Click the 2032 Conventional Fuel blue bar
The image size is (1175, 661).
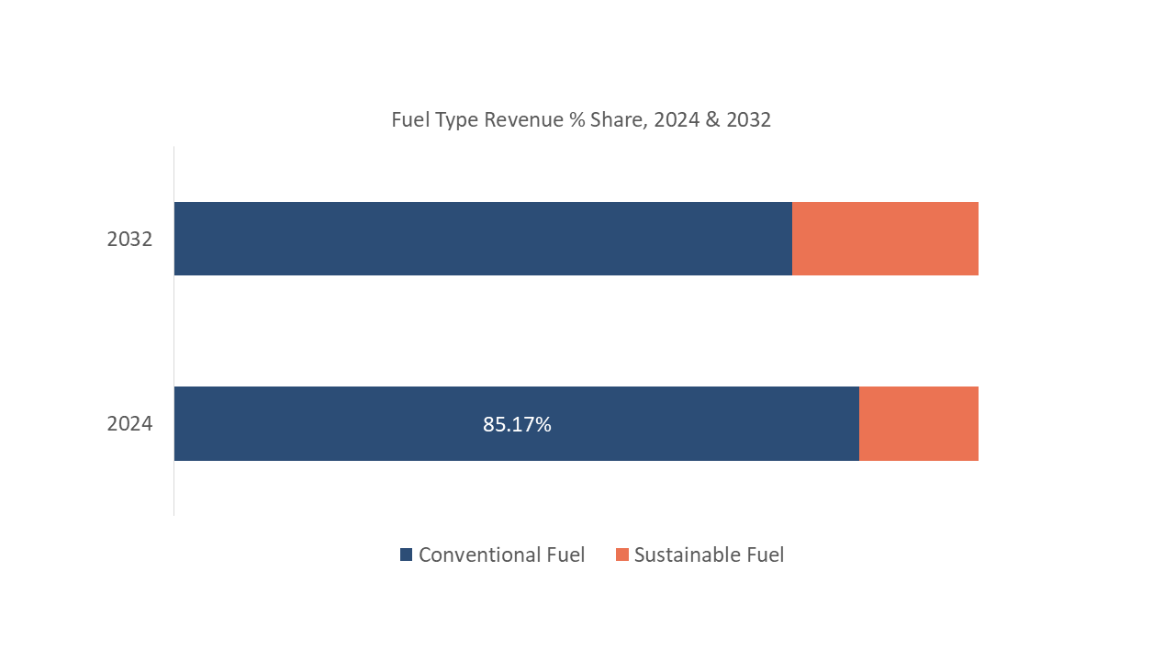pyautogui.click(x=482, y=239)
